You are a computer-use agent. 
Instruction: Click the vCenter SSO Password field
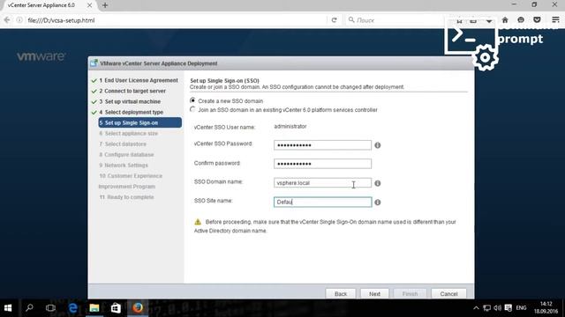click(x=322, y=144)
